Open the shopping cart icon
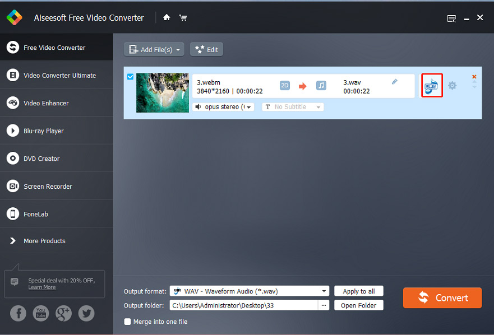Viewport: 494px width, 335px height. [x=183, y=17]
